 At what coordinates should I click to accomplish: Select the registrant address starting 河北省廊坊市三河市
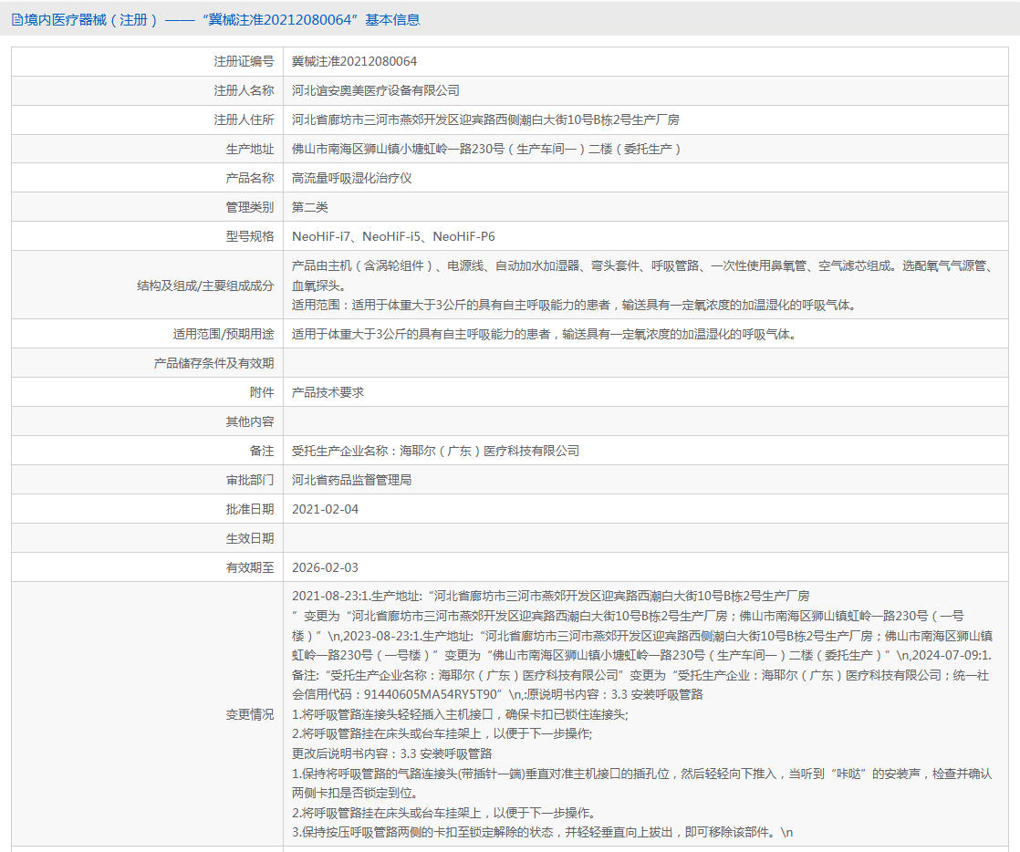[x=485, y=119]
